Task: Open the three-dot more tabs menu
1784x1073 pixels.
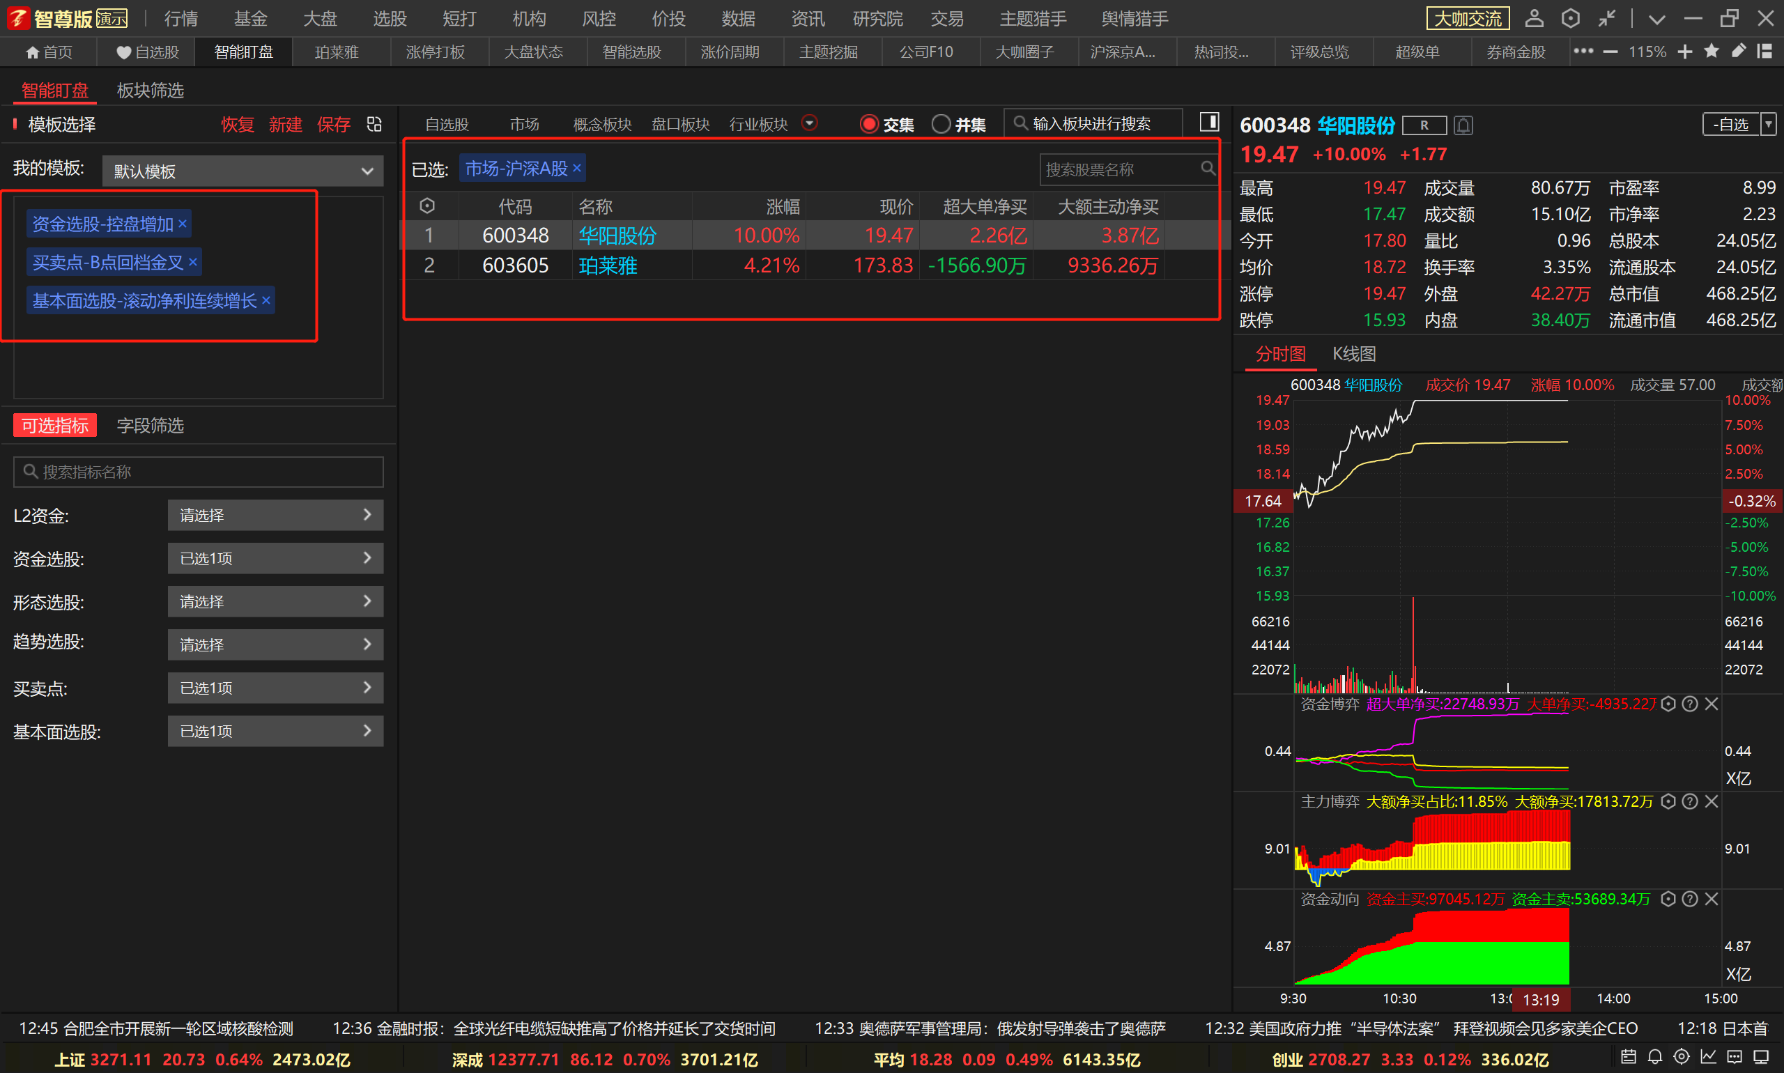Action: click(x=1583, y=52)
